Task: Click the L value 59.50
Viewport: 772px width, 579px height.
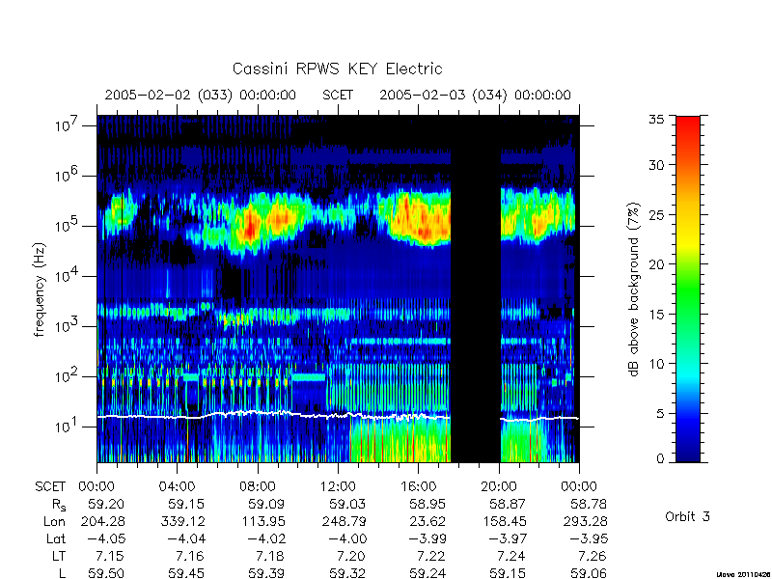Action: point(106,573)
